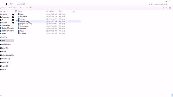Open Local Disk (C:) in navigation pane

[5, 59]
